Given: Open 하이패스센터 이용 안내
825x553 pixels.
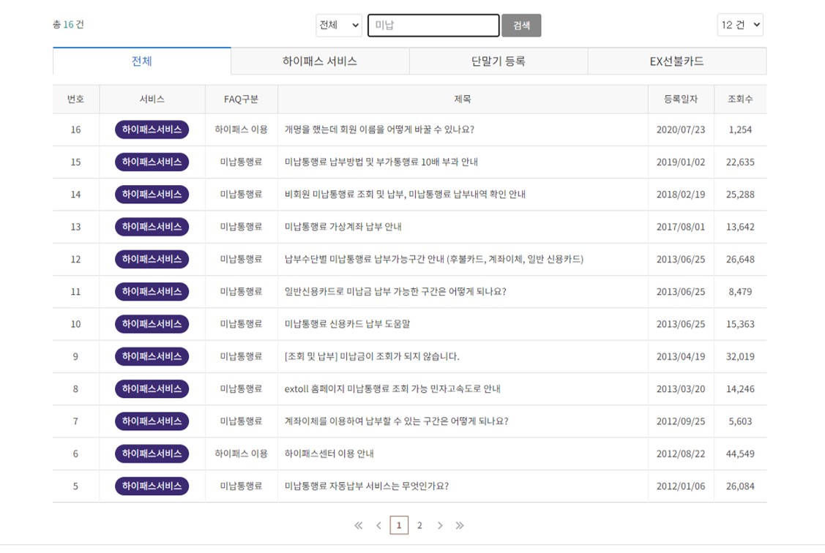Looking at the screenshot, I should (x=329, y=454).
